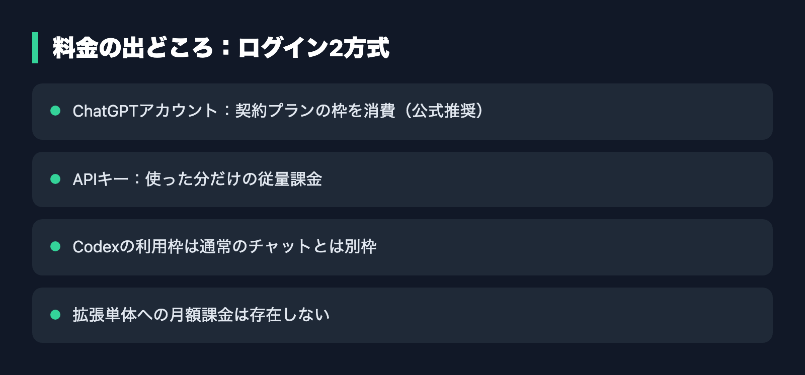This screenshot has width=805, height=375.
Task: Click the 拡張単体への月額課金 list card
Action: coord(403,315)
